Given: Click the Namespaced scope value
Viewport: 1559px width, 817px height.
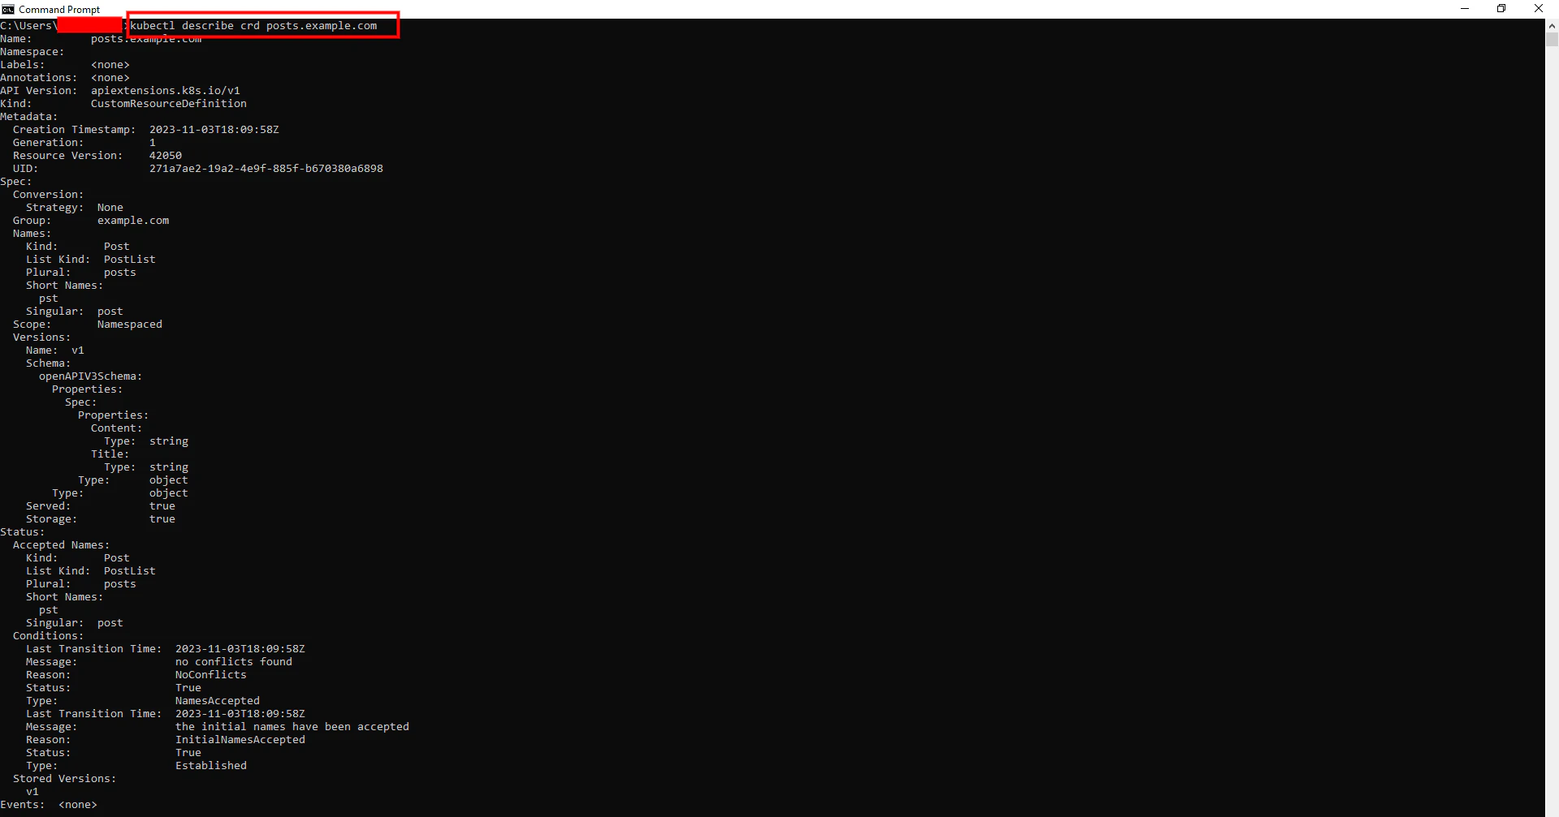Looking at the screenshot, I should pos(129,325).
